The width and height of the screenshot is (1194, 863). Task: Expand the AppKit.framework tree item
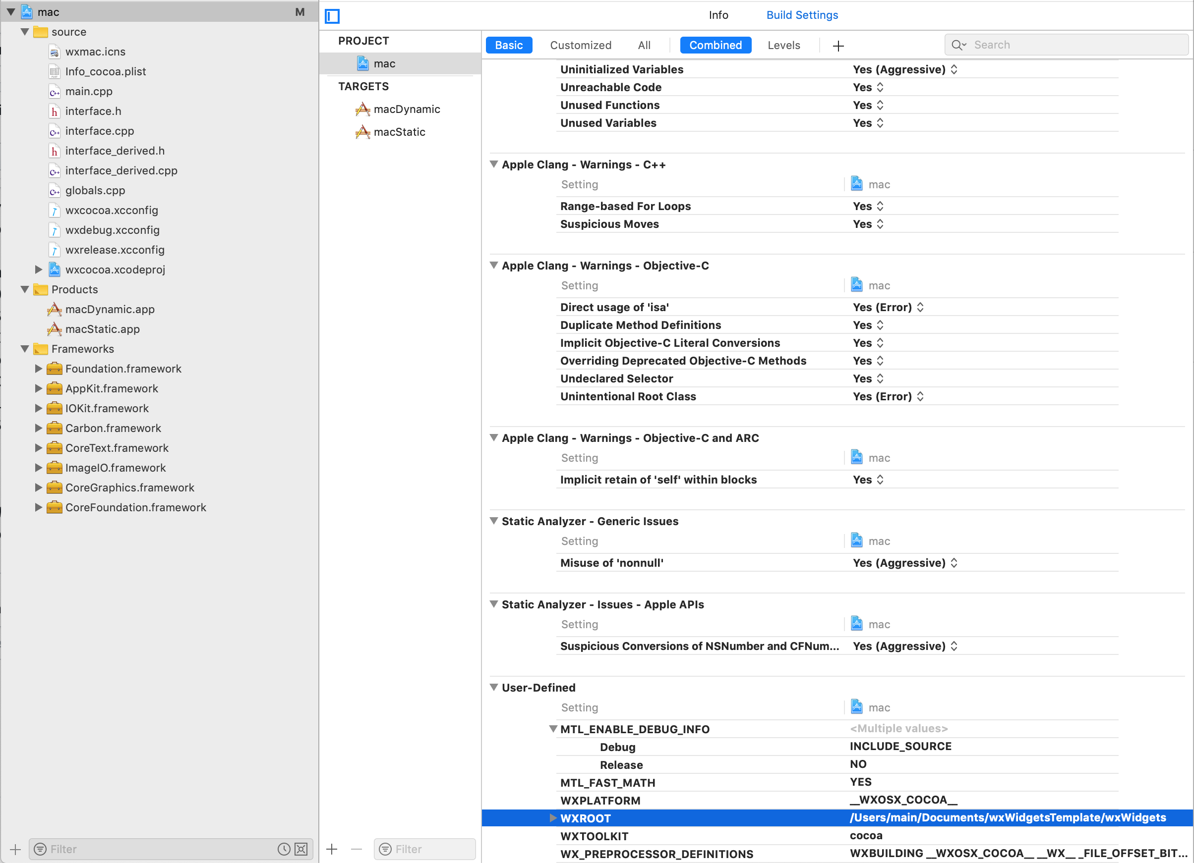point(39,388)
